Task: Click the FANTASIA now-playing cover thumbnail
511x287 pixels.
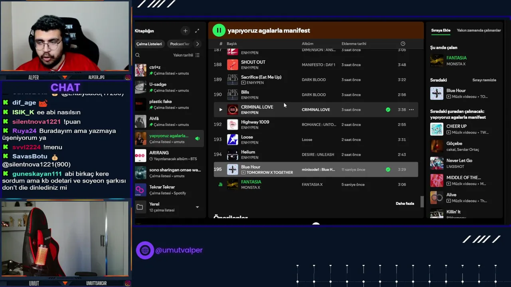Action: [437, 61]
